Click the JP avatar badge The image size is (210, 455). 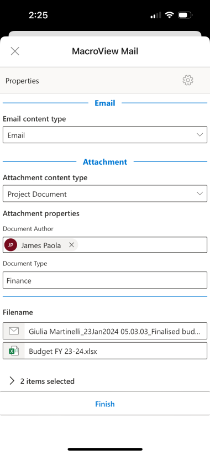coord(11,245)
